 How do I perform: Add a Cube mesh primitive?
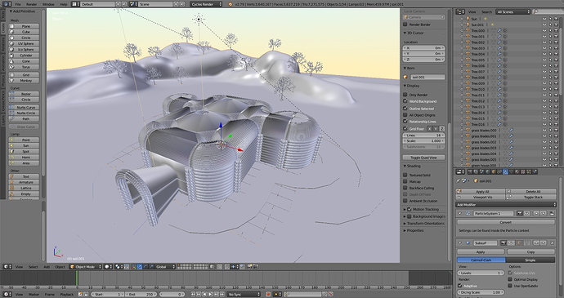tap(24, 32)
